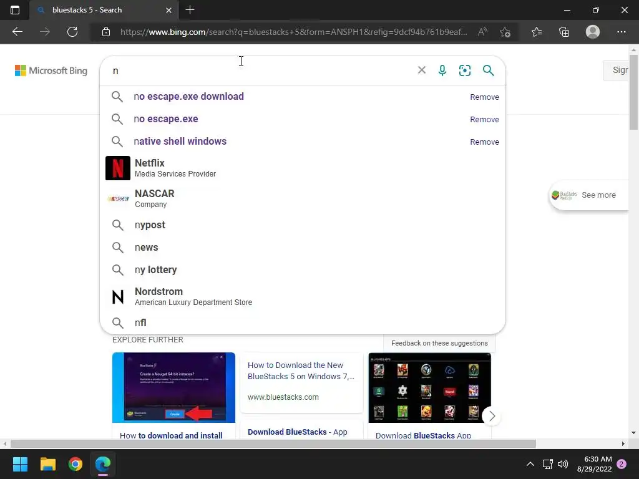Choose the news suggestion
639x479 pixels.
pyautogui.click(x=303, y=247)
